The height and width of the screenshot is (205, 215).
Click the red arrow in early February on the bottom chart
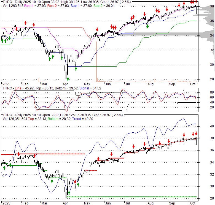pos(18,154)
